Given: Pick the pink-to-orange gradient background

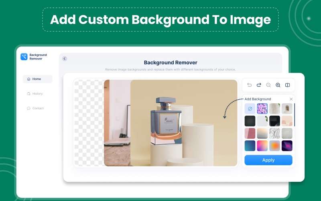Looking at the screenshot, I should [x=262, y=146].
